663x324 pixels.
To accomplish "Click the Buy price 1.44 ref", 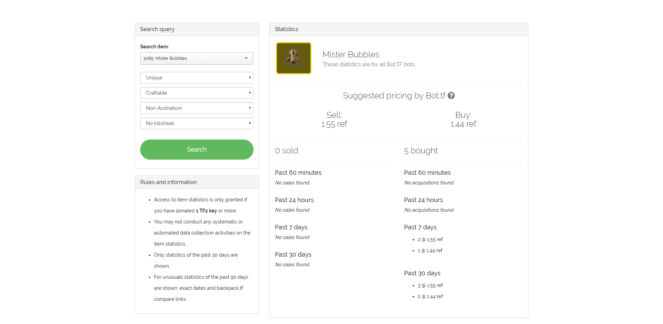I will [x=463, y=124].
